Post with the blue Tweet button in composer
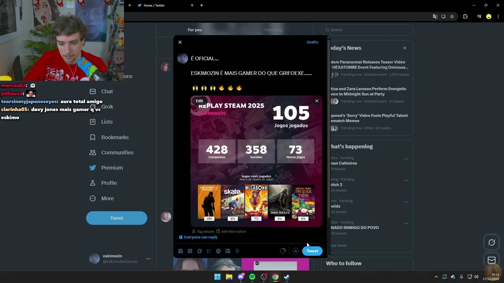This screenshot has height=283, width=504. pos(312,251)
